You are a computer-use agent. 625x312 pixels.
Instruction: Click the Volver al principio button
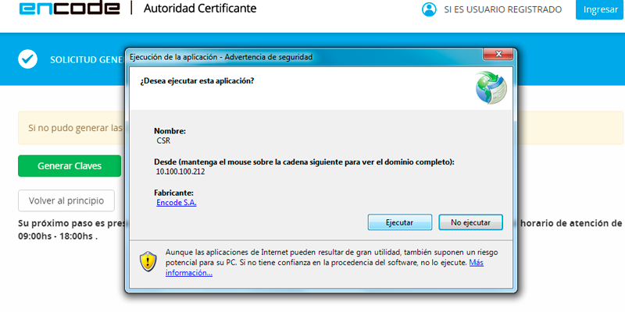(x=66, y=200)
